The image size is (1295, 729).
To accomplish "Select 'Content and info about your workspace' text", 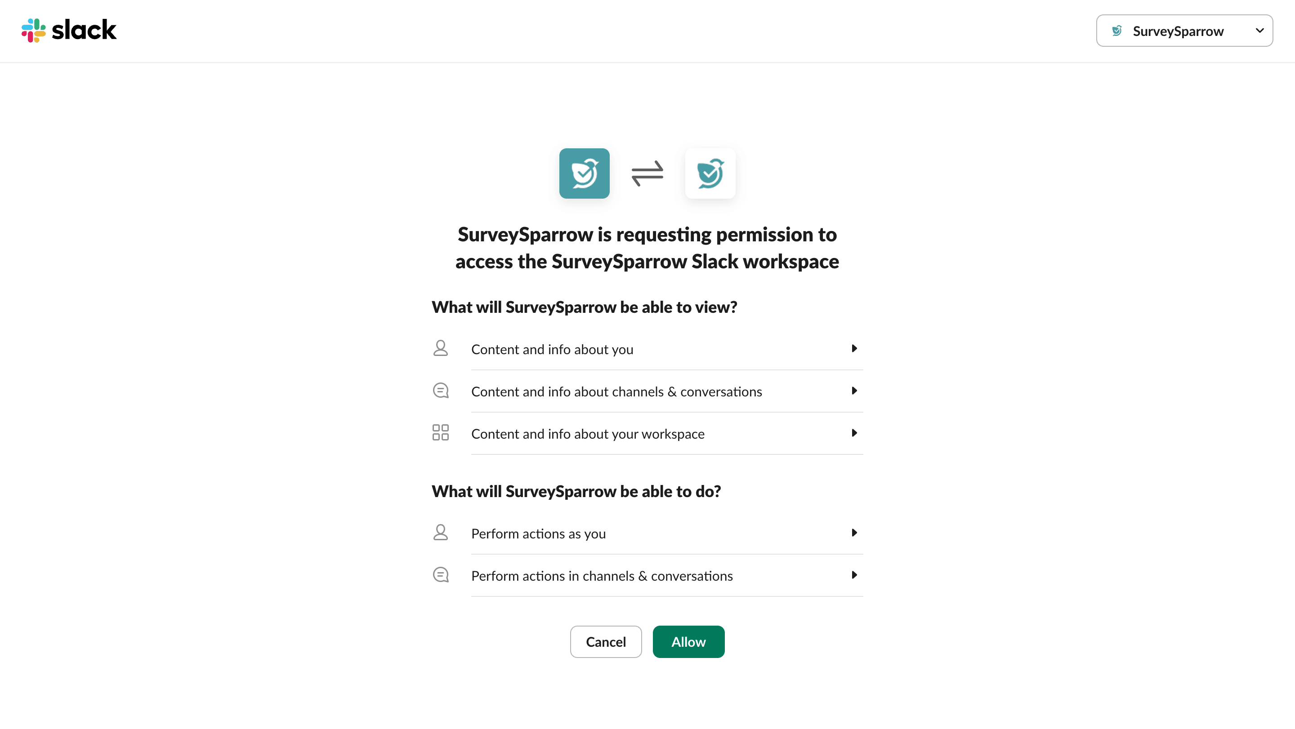I will tap(588, 434).
